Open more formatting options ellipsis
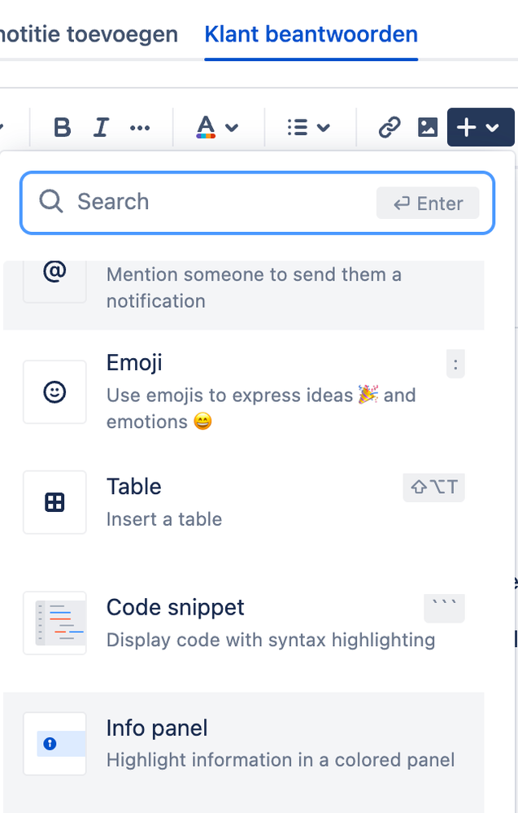 point(140,128)
